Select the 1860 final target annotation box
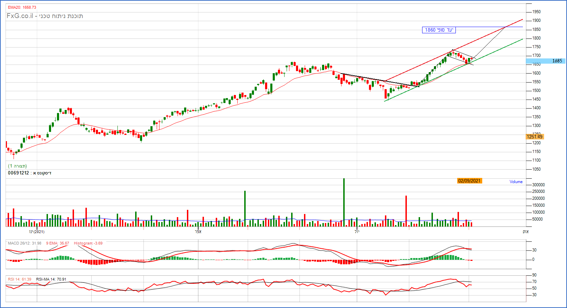567x308 pixels. 438,30
